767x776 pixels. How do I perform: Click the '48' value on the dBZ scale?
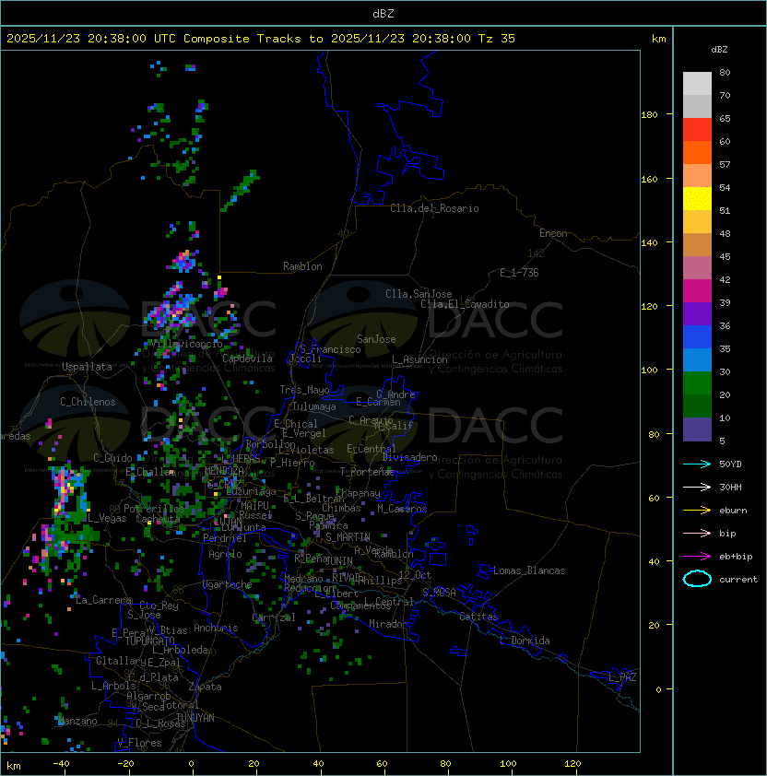(x=725, y=233)
